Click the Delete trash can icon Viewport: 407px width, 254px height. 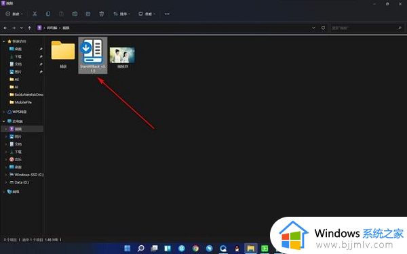(x=102, y=14)
